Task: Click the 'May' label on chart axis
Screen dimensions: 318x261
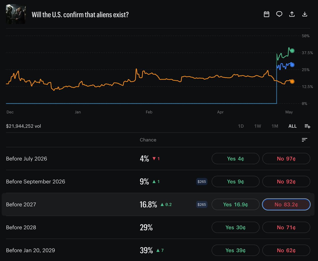Action: point(289,112)
